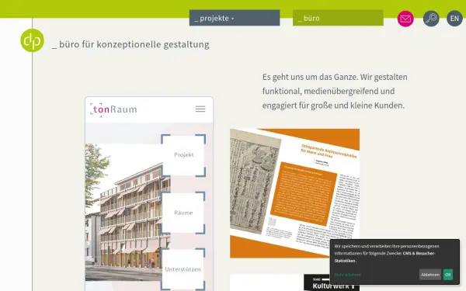Open search via magnifier icon
The image size is (466, 291).
click(x=431, y=19)
